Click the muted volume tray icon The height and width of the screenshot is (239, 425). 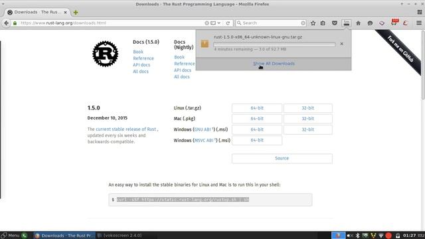pyautogui.click(x=350, y=236)
